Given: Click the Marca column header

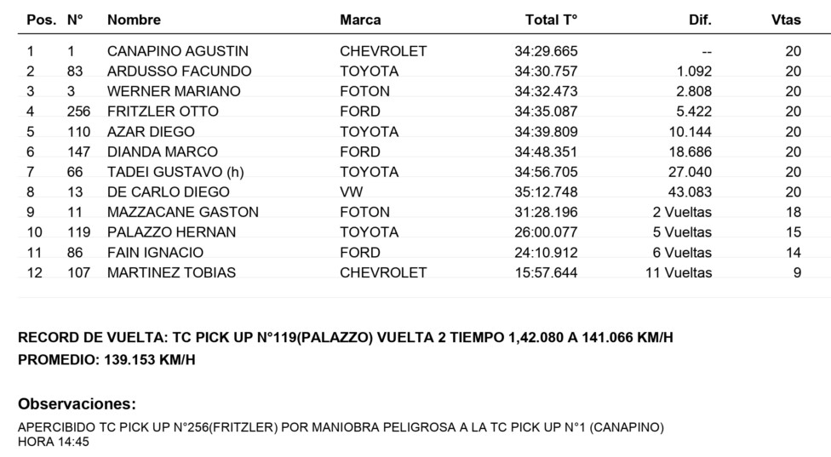Looking at the screenshot, I should [360, 20].
